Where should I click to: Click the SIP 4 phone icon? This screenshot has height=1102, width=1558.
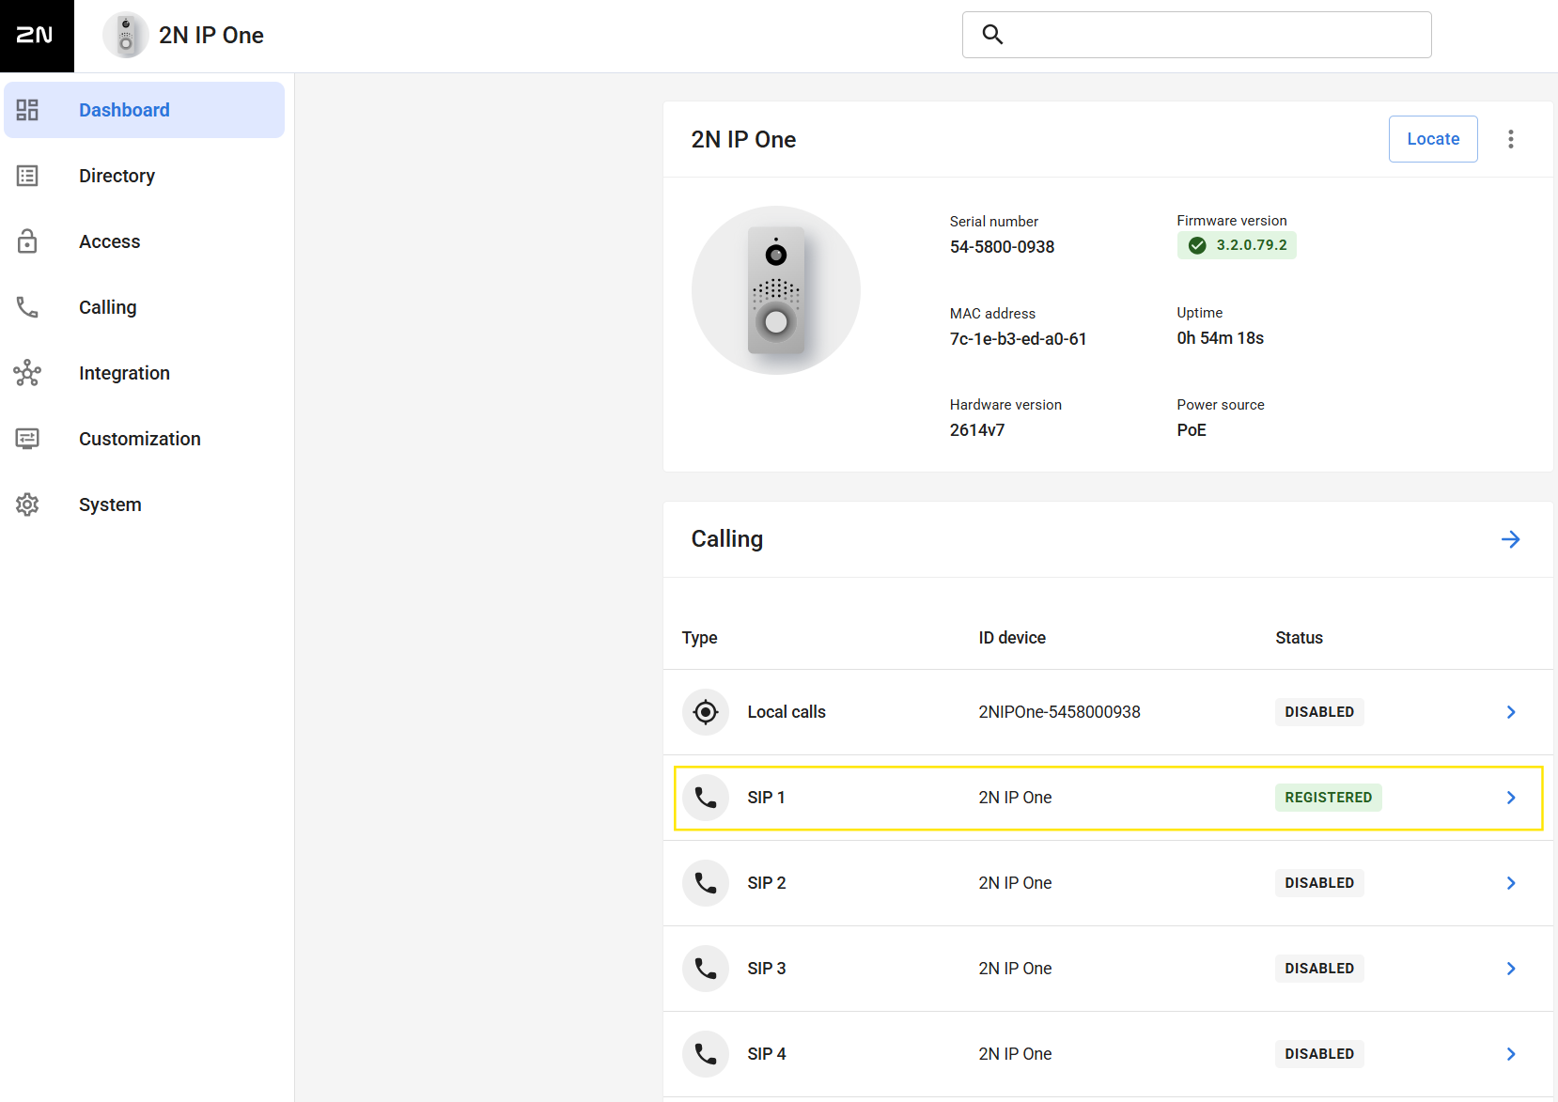coord(706,1054)
